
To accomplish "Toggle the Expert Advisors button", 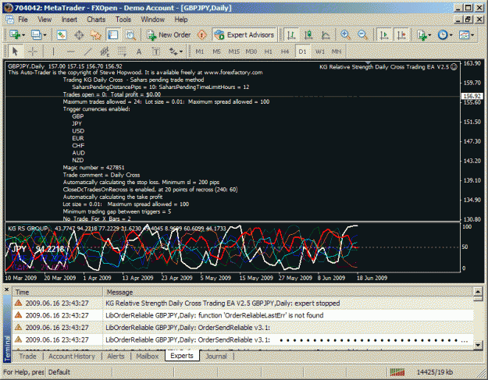I will (x=244, y=35).
